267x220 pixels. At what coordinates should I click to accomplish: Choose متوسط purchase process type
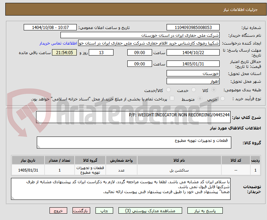click(x=200, y=99)
